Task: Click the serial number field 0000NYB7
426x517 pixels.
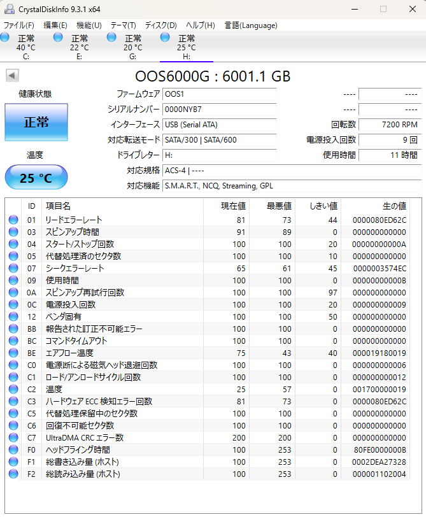Action: point(219,110)
